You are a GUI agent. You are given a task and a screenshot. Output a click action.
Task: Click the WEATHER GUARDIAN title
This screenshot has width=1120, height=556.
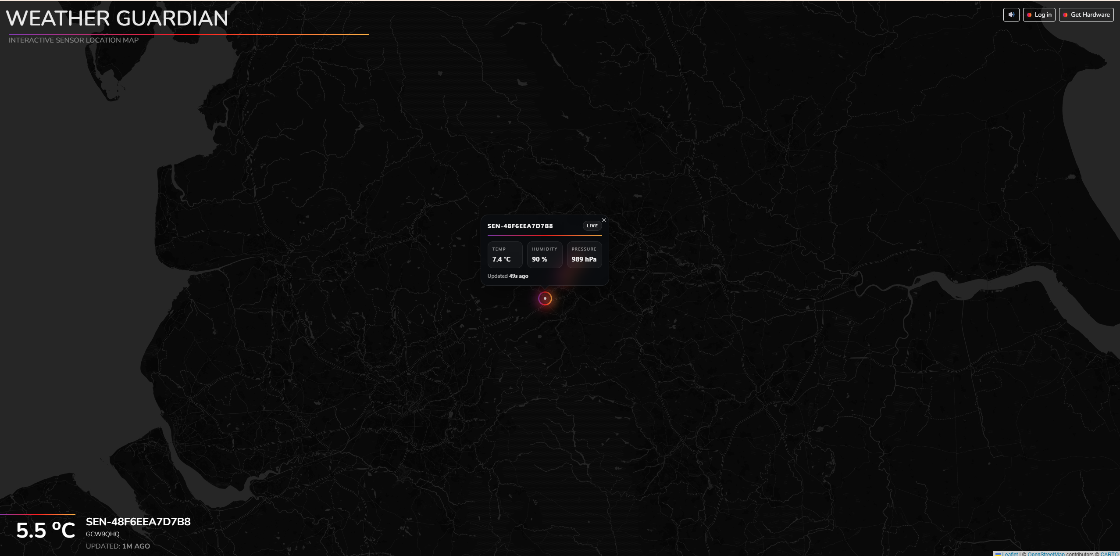click(x=117, y=18)
